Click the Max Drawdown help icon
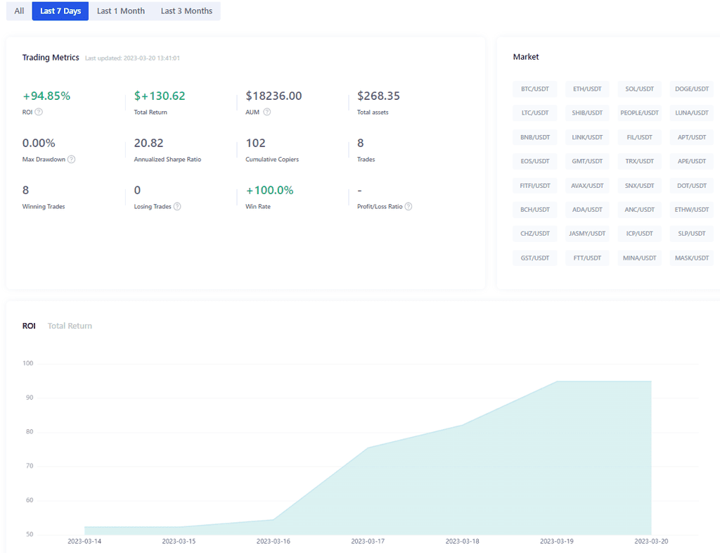 (71, 159)
